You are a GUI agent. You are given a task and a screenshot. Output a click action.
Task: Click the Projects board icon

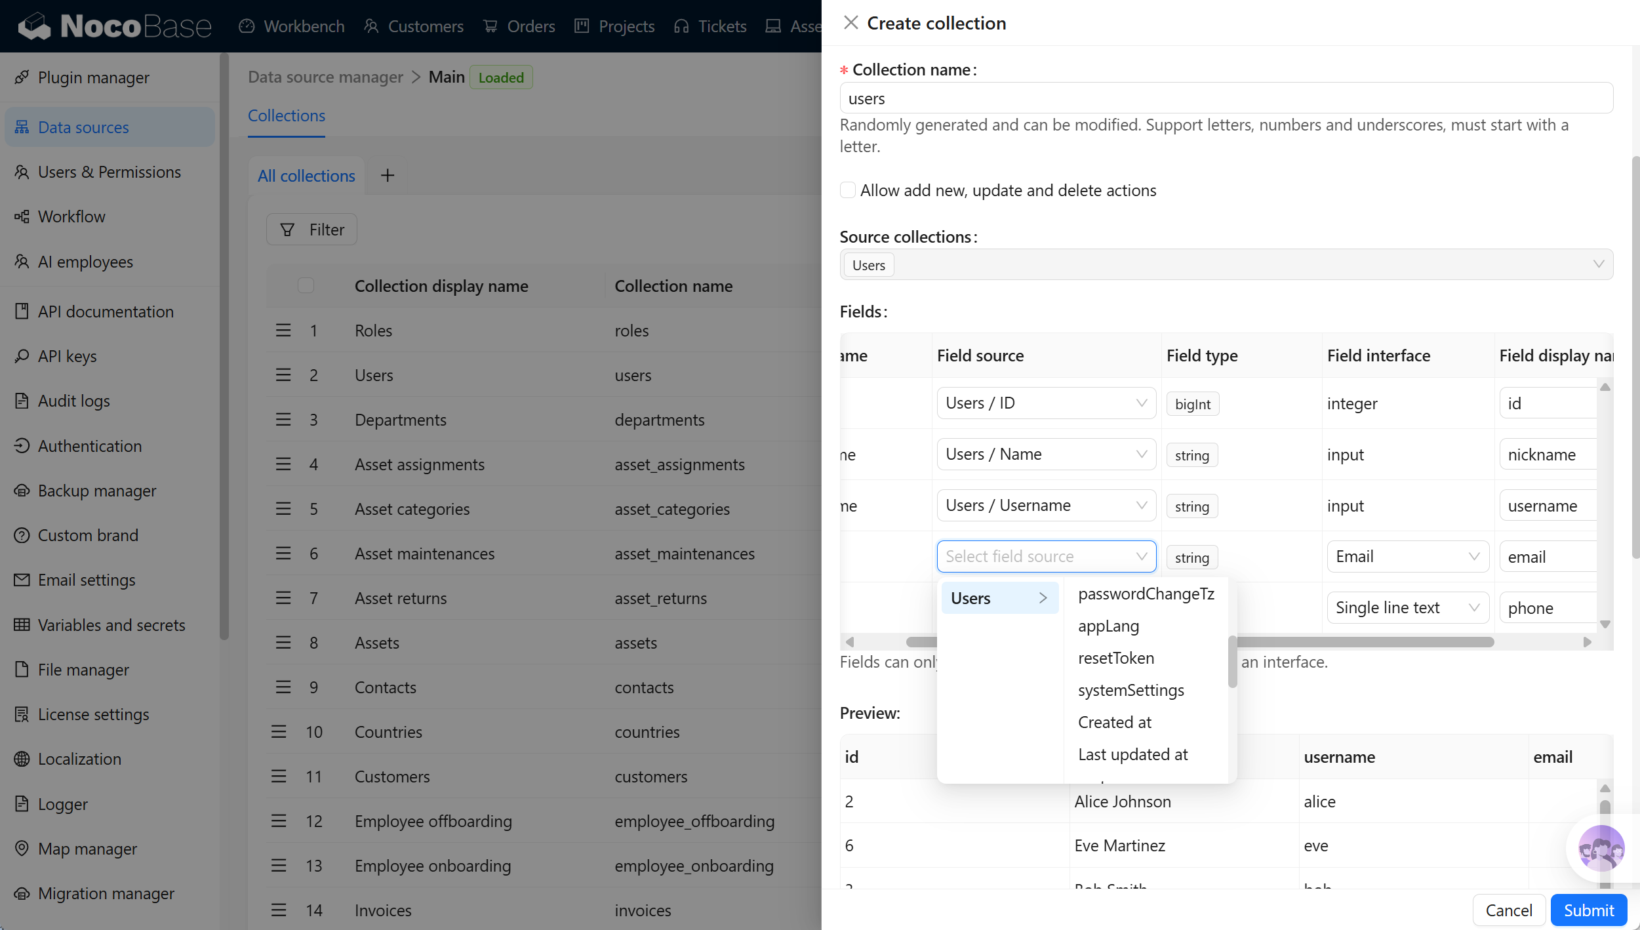click(582, 26)
